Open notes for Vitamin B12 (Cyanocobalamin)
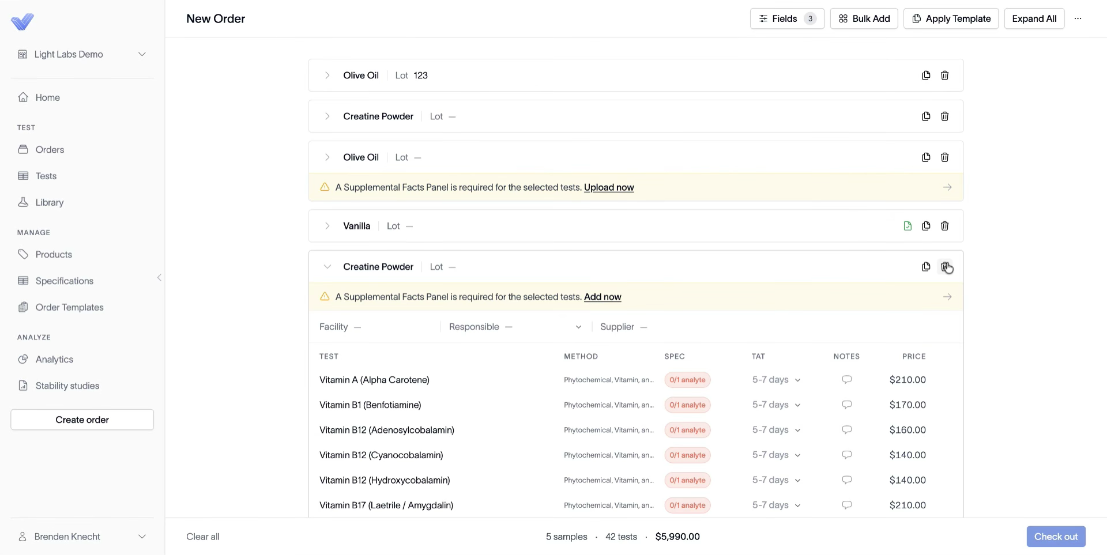This screenshot has width=1107, height=555. pyautogui.click(x=846, y=455)
